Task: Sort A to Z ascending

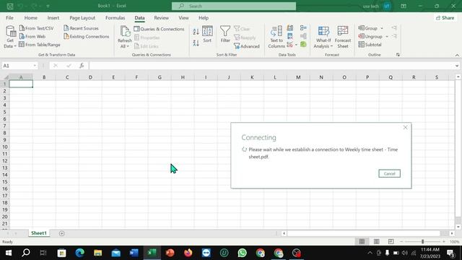Action: (196, 32)
